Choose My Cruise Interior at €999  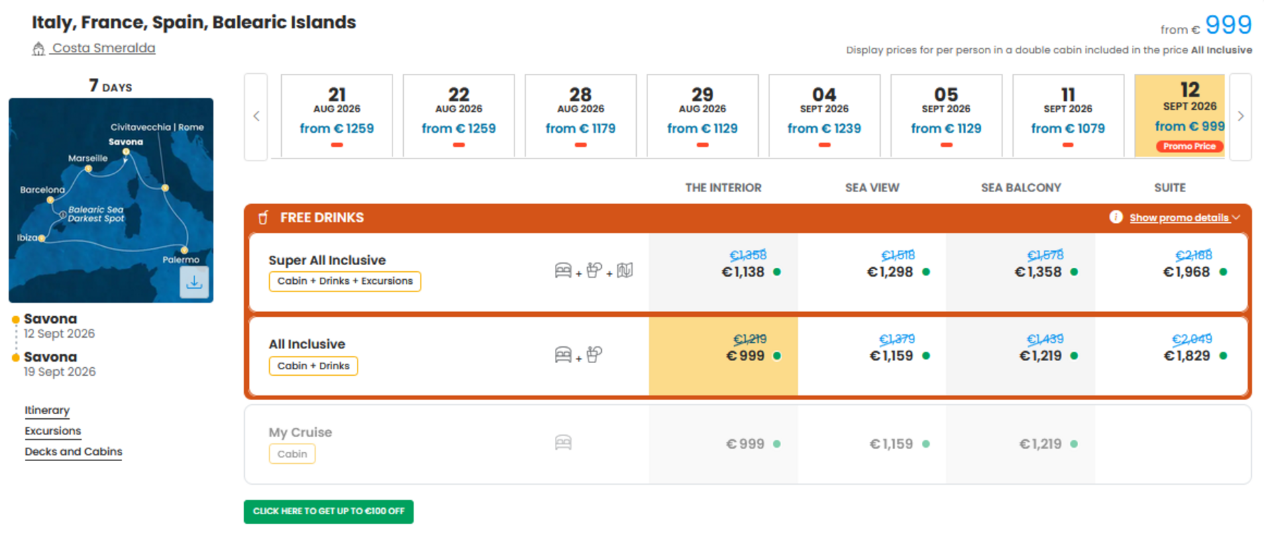[x=723, y=444]
